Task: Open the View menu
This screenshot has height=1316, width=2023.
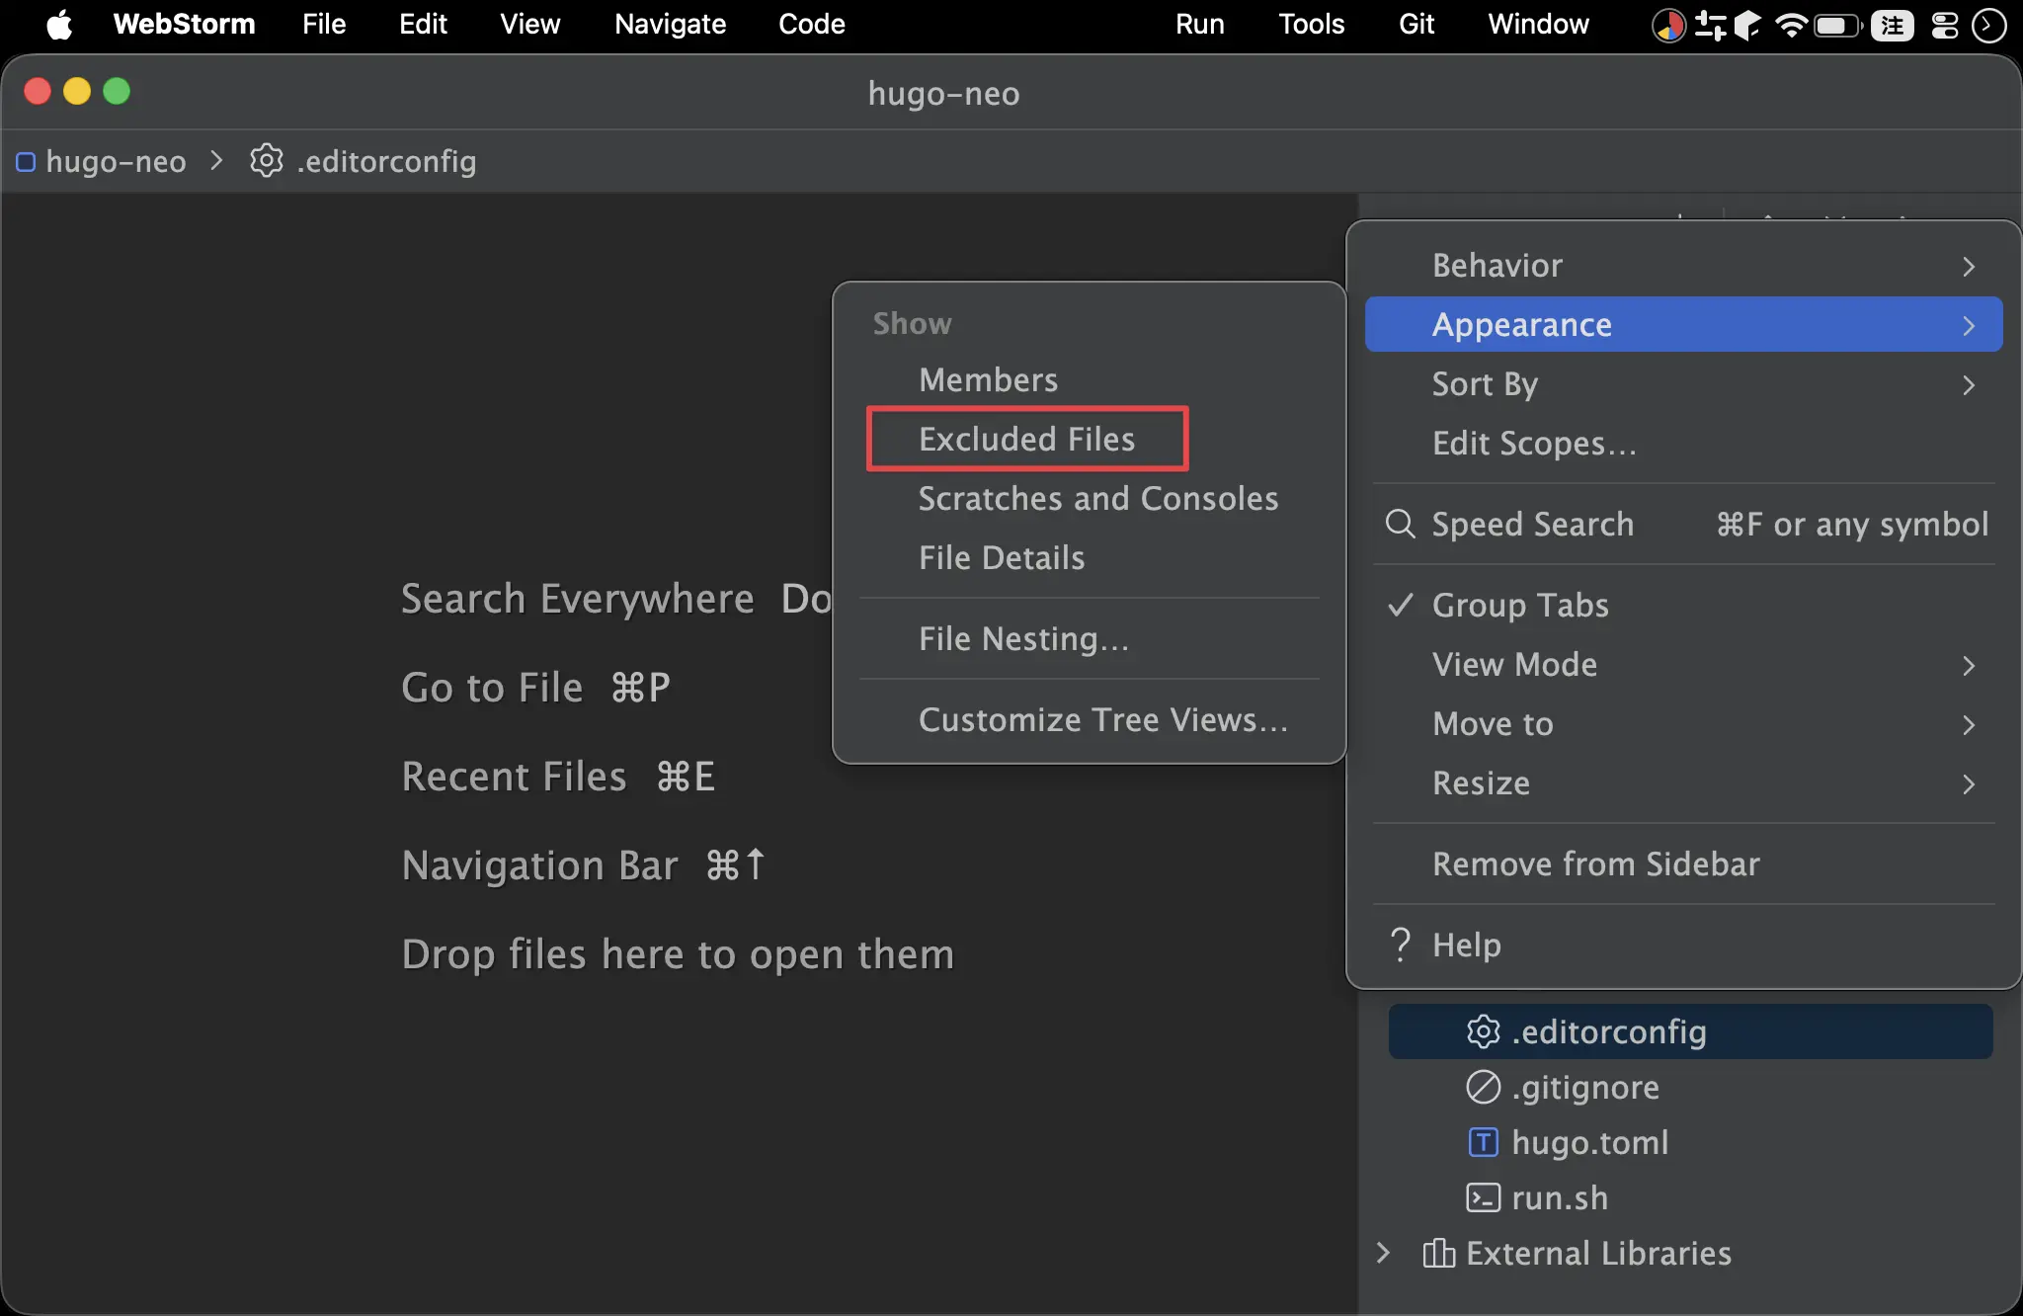Action: coord(529,24)
